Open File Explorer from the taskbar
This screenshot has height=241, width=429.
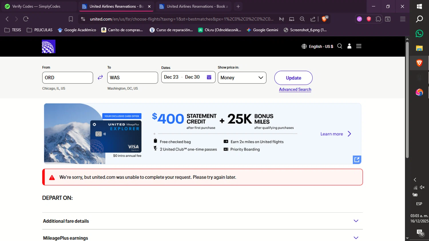[x=419, y=48]
